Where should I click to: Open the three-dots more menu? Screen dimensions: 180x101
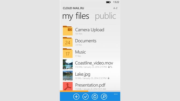click(x=116, y=94)
